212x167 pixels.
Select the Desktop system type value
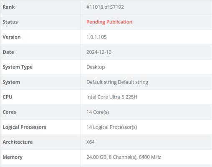(96, 67)
